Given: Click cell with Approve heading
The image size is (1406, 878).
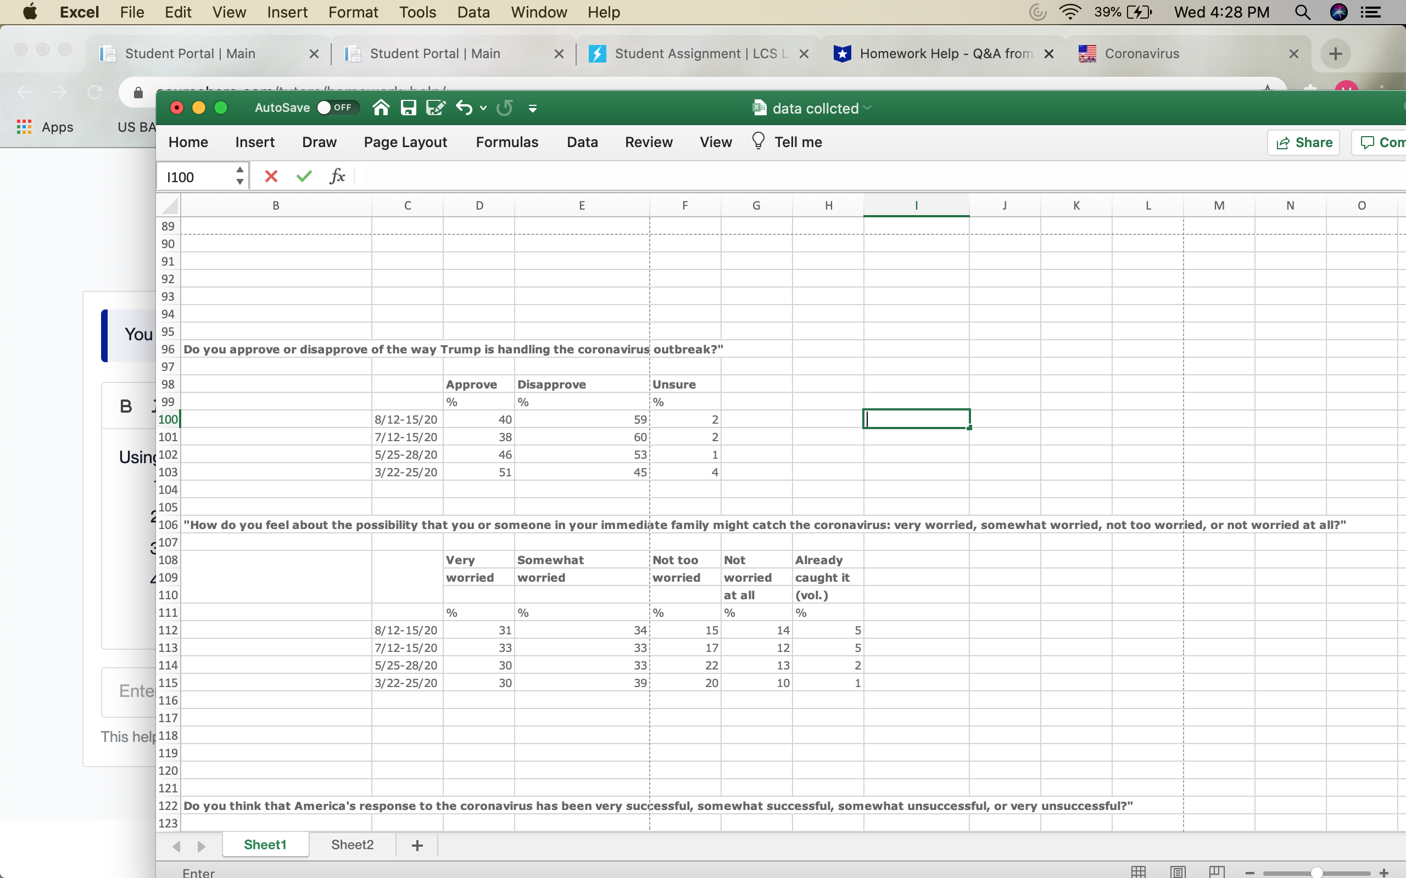Looking at the screenshot, I should 479,385.
